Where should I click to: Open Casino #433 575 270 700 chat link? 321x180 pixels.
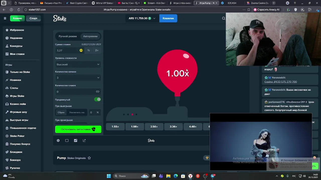(x=281, y=82)
